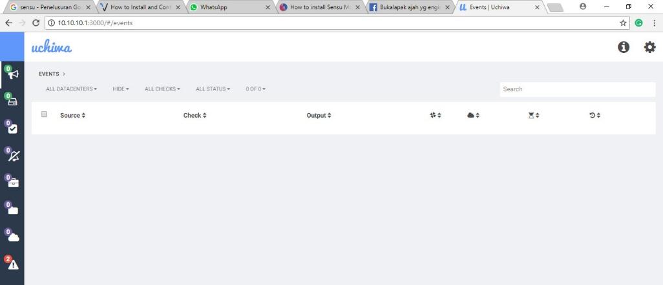Select the Events | Uchiwa tab
Screen dimensions: 663x285
coord(499,7)
